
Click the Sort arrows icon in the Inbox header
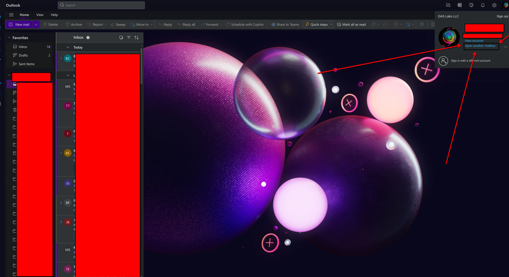(137, 38)
